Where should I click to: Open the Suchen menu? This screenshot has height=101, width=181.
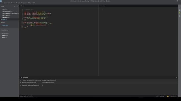coord(13,3)
